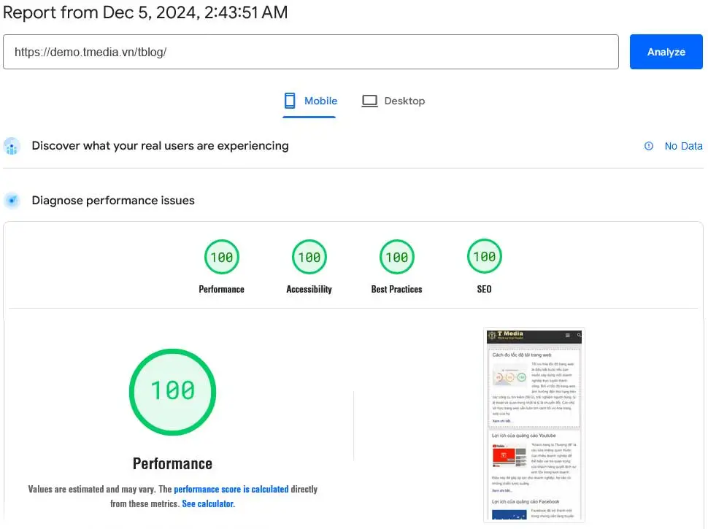The height and width of the screenshot is (529, 708).
Task: Click the URL input field
Action: 311,52
